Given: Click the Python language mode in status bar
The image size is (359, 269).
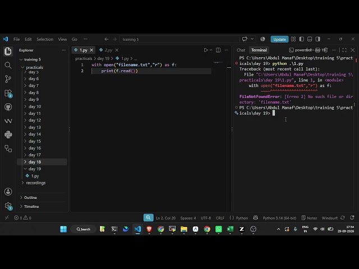Looking at the screenshot, I should tap(242, 218).
